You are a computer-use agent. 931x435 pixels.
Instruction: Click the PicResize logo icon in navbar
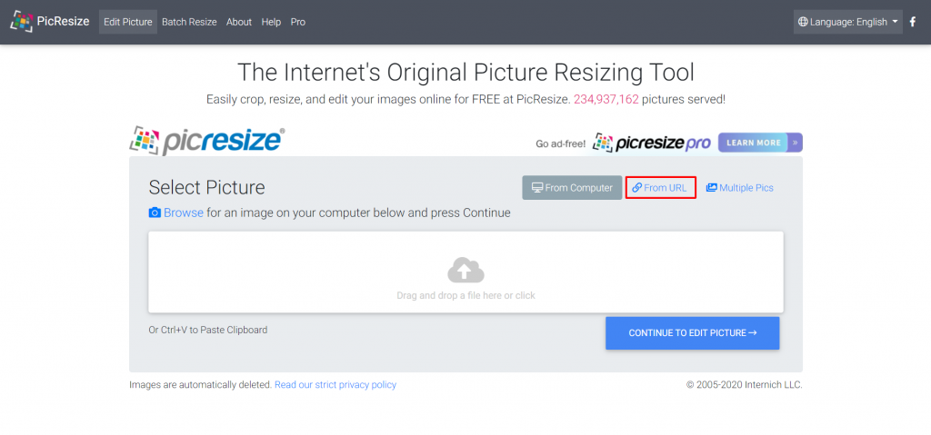(21, 22)
